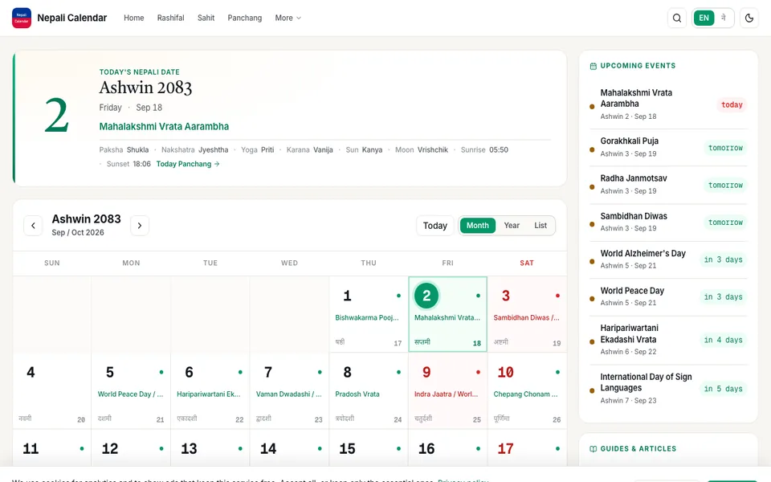This screenshot has height=482, width=771.
Task: Click the SAT weekday header
Action: (x=527, y=263)
